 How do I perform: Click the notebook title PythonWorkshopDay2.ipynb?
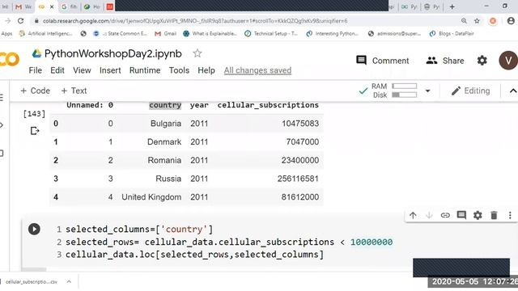(113, 53)
